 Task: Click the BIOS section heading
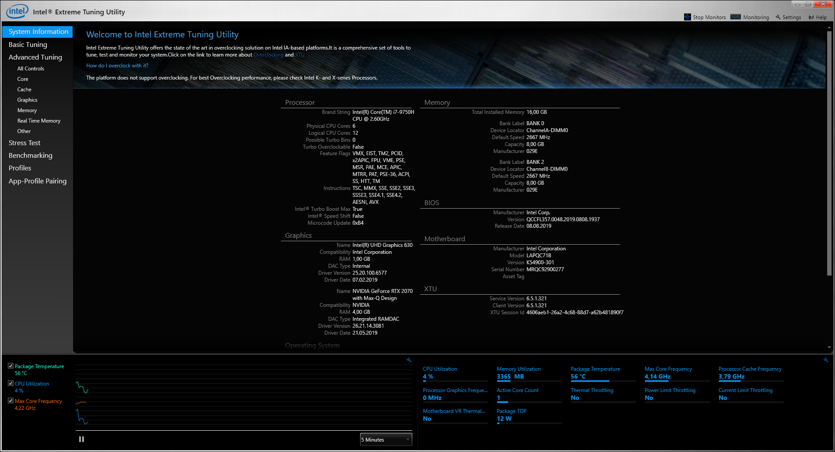(x=431, y=203)
